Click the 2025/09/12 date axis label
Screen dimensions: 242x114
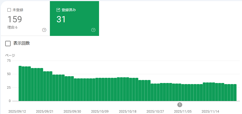(x=17, y=112)
